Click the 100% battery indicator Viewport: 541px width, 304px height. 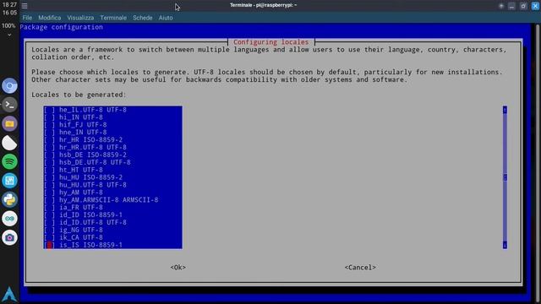8,26
